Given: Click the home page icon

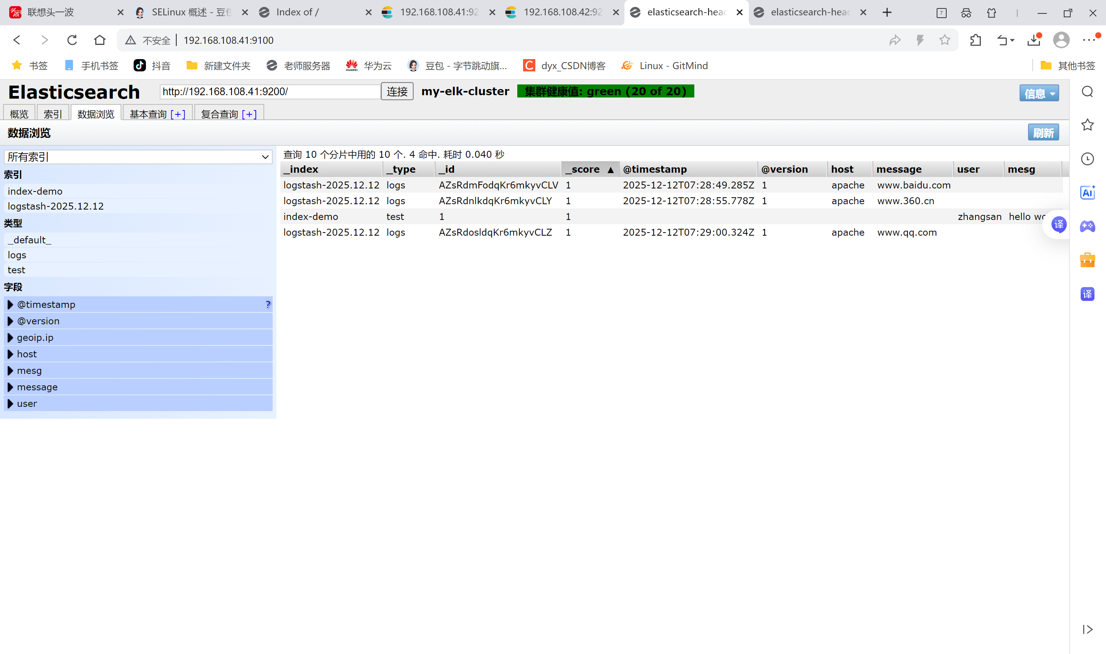Looking at the screenshot, I should coord(99,40).
